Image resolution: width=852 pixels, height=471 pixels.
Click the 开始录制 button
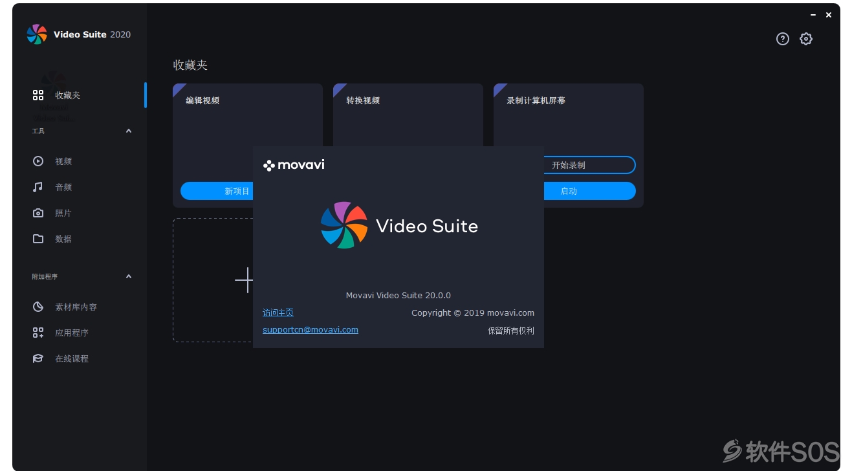(x=589, y=165)
